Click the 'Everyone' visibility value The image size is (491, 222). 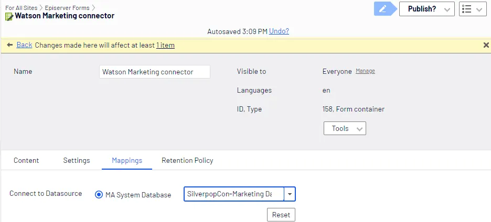point(337,72)
